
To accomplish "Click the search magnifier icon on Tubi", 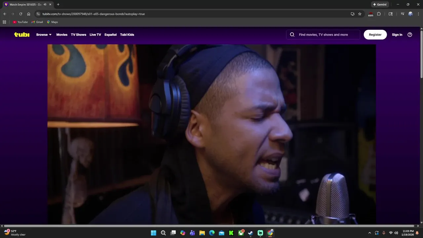I will [x=292, y=34].
